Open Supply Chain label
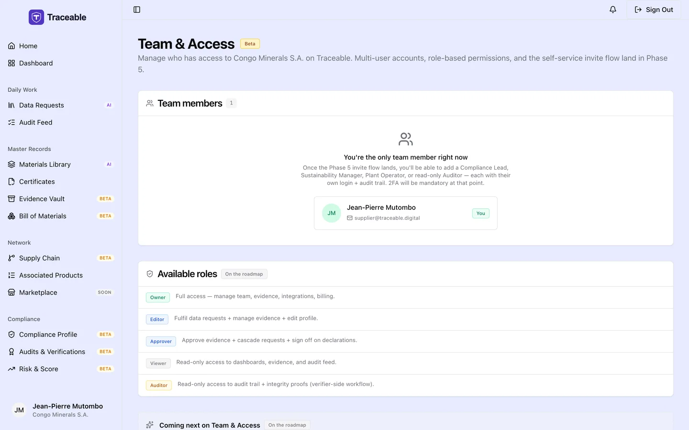 [39, 258]
